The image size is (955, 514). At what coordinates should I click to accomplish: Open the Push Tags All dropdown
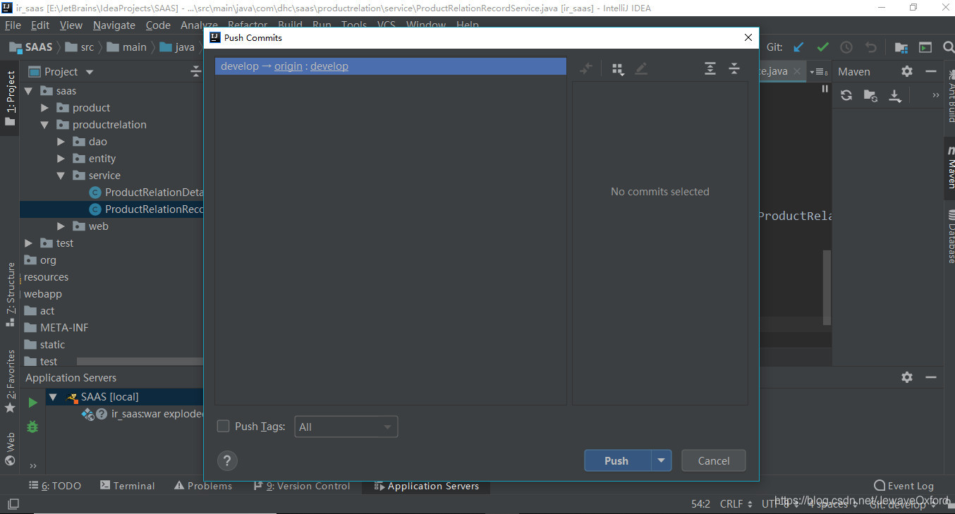click(346, 427)
